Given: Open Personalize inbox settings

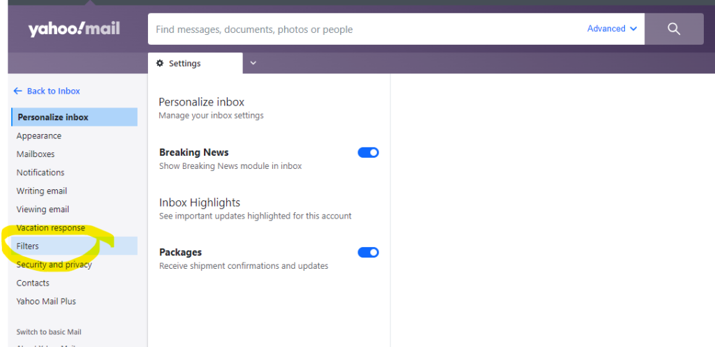Looking at the screenshot, I should coord(74,117).
